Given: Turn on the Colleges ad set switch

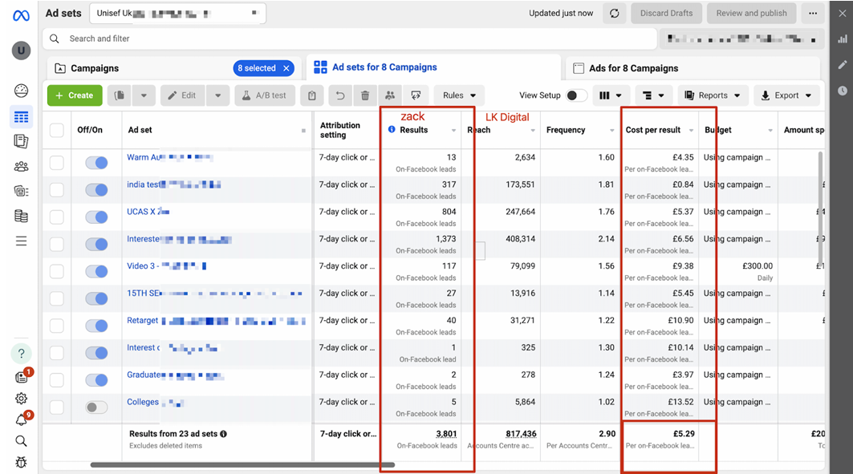Looking at the screenshot, I should pos(96,407).
